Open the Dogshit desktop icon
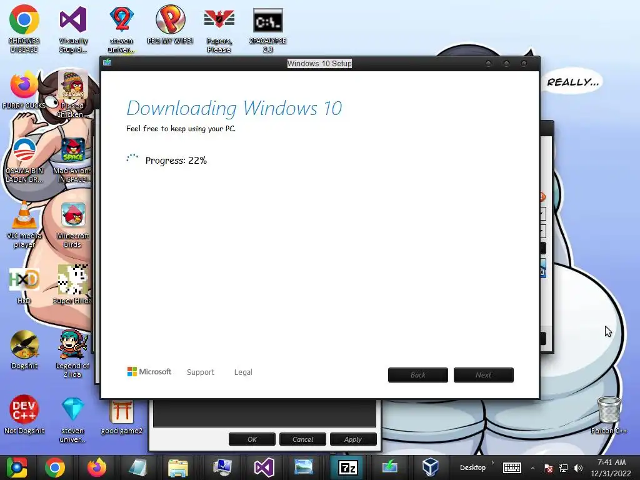Image resolution: width=640 pixels, height=480 pixels. [24, 350]
